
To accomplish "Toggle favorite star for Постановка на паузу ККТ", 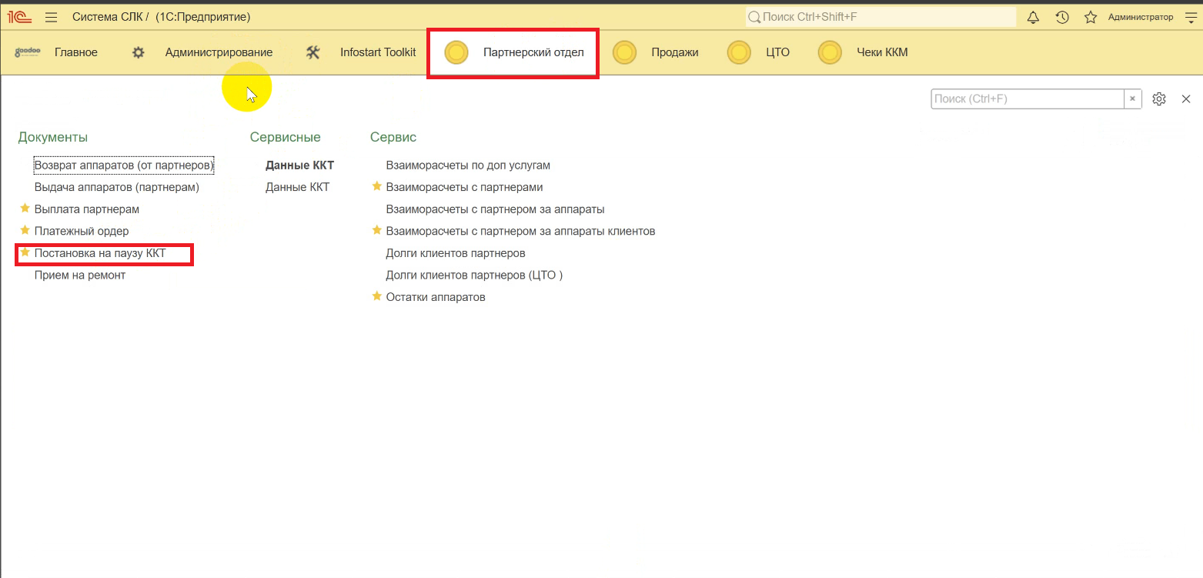I will point(25,252).
